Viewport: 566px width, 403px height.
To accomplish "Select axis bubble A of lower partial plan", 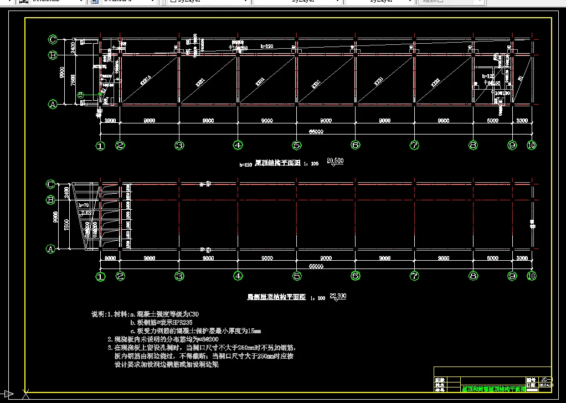I will 50,249.
